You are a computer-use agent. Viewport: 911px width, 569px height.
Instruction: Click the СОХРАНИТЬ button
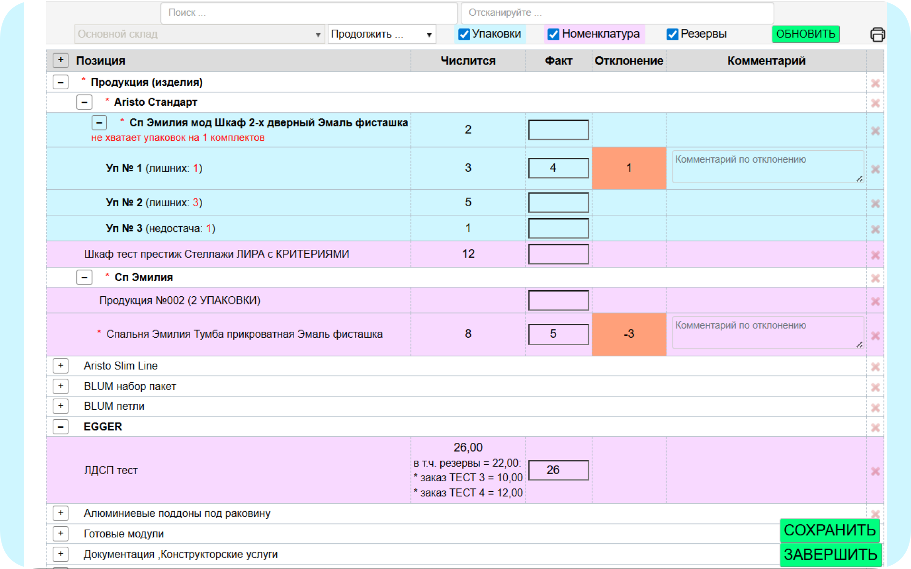coord(829,530)
